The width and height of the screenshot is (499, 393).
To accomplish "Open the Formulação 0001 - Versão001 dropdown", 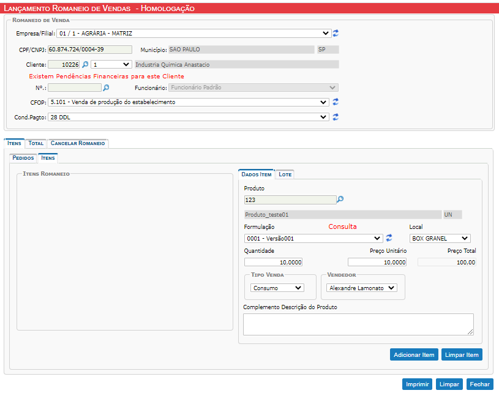I will click(x=313, y=238).
